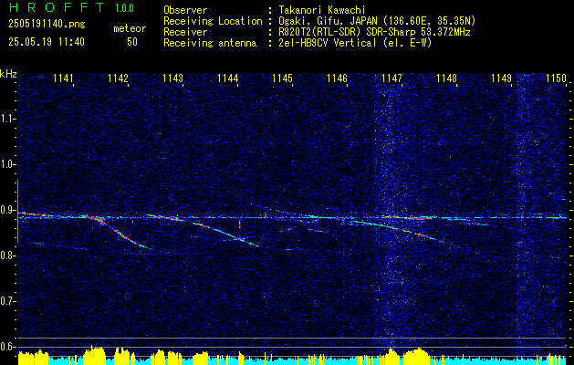
Task: Click the version number 1.0.0
Action: tap(124, 8)
